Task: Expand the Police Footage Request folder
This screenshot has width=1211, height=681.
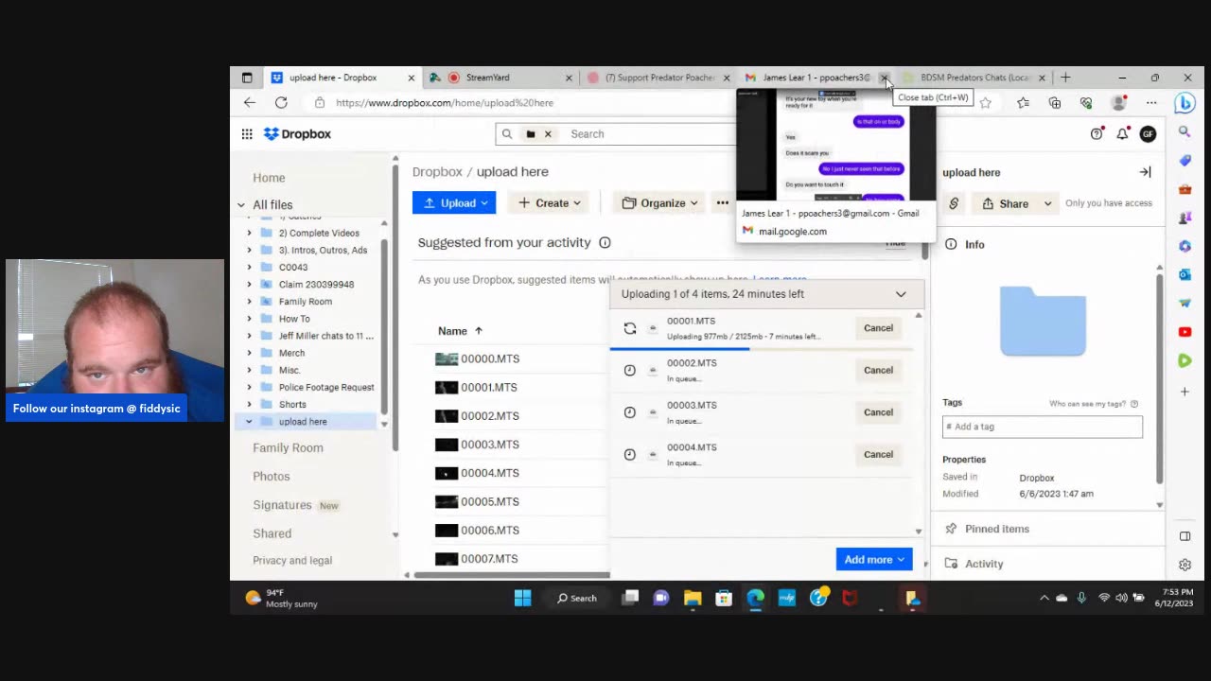Action: point(250,387)
